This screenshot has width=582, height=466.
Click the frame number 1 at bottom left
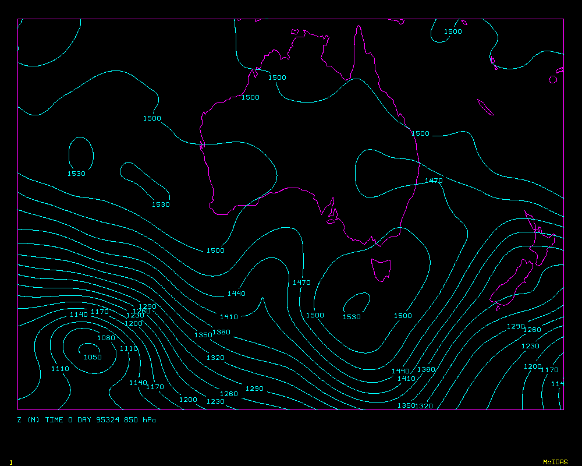tap(10, 462)
